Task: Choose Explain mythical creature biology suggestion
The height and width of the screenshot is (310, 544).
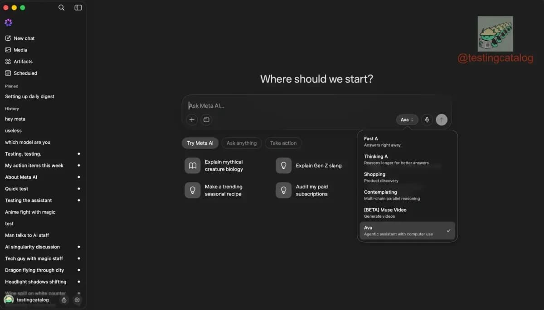Action: [223, 166]
